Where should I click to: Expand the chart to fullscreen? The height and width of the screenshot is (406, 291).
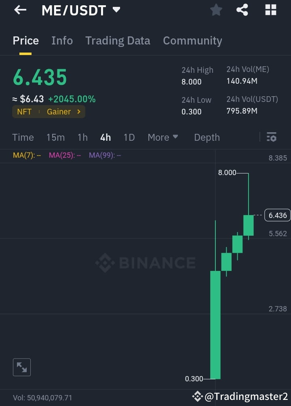pyautogui.click(x=21, y=367)
